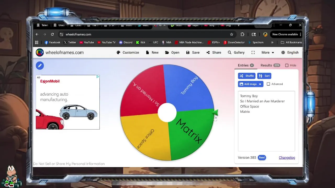Screen dimensions: 335x188
Task: Open Customize palette menu
Action: (x=128, y=52)
